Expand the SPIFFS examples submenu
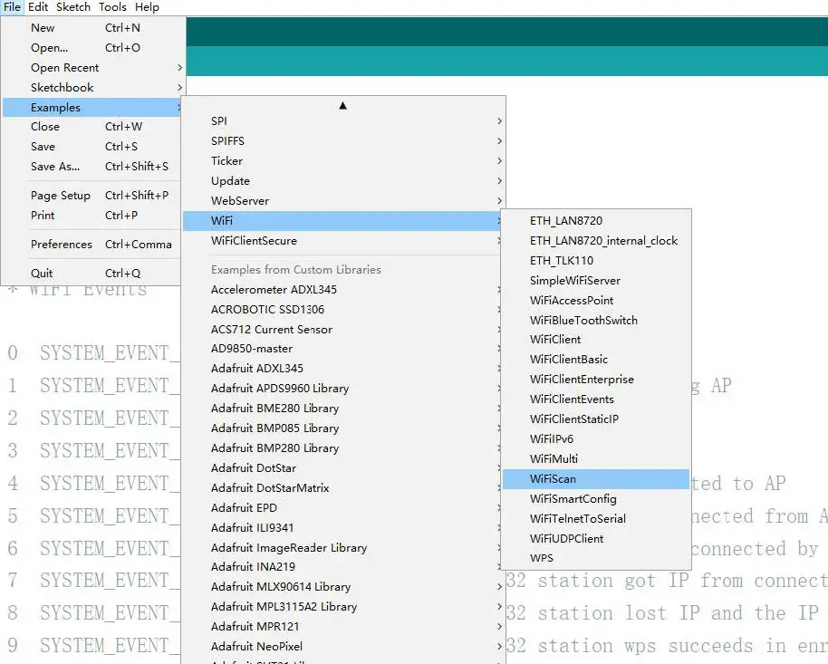The height and width of the screenshot is (664, 828). pyautogui.click(x=227, y=140)
